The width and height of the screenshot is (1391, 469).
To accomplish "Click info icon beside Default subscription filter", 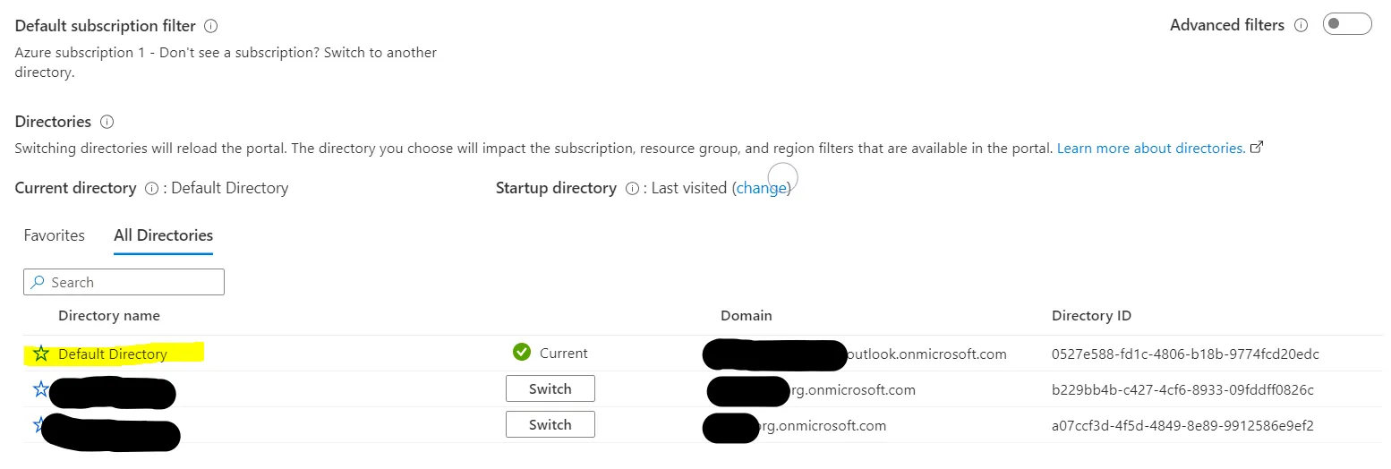I will tap(211, 27).
